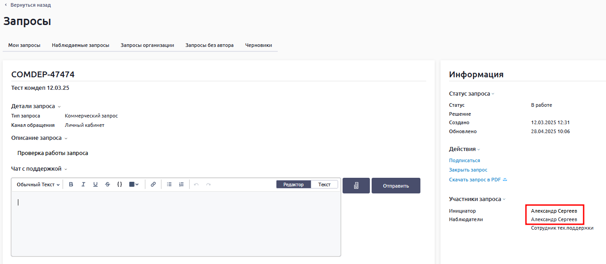Click the Информация panel heading
The width and height of the screenshot is (606, 264).
[476, 75]
